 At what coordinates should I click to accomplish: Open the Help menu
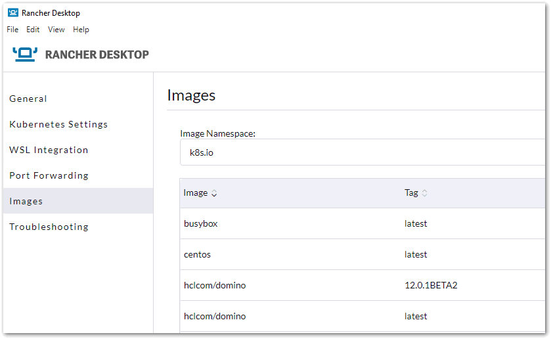[81, 30]
